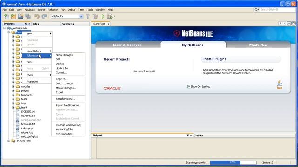Click the Open Project toolbar icon
Screen dimensions: 298x167
point(20,17)
